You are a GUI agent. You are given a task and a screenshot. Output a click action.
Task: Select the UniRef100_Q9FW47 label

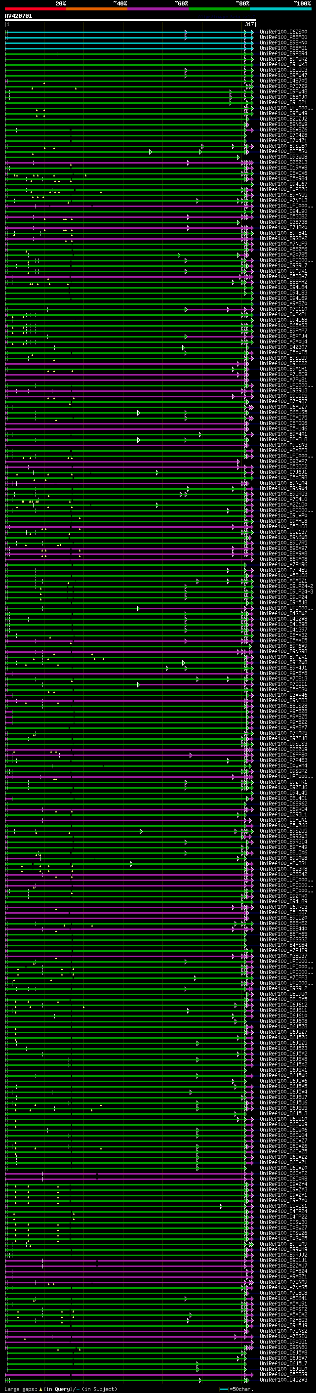[x=283, y=75]
